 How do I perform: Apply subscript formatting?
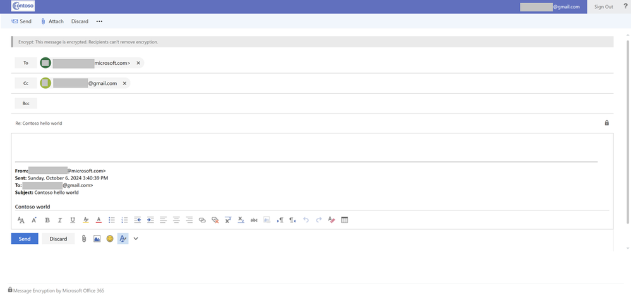[241, 220]
